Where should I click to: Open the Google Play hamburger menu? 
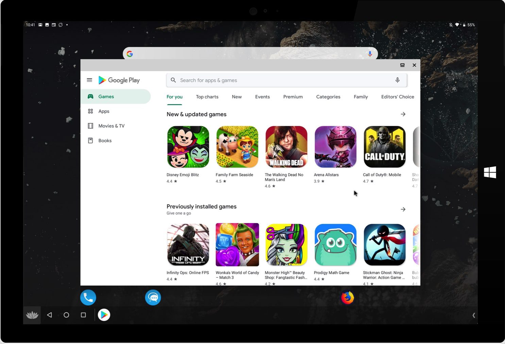pyautogui.click(x=89, y=80)
